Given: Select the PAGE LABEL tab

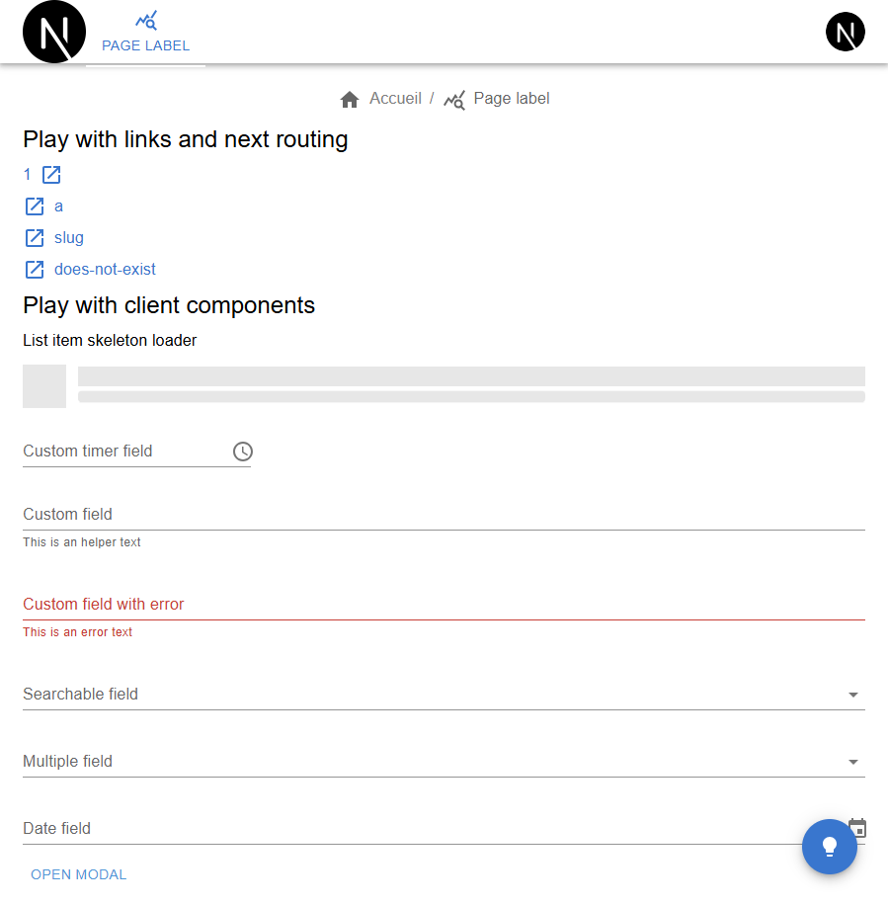Looking at the screenshot, I should click(146, 34).
